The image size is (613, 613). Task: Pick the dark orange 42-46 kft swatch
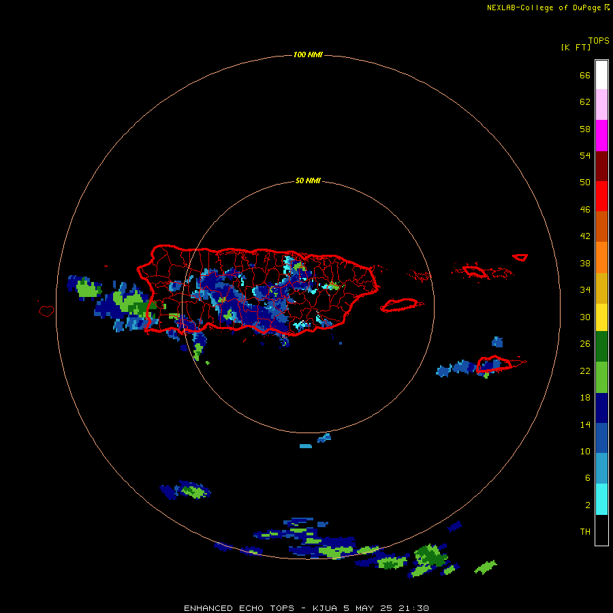601,226
